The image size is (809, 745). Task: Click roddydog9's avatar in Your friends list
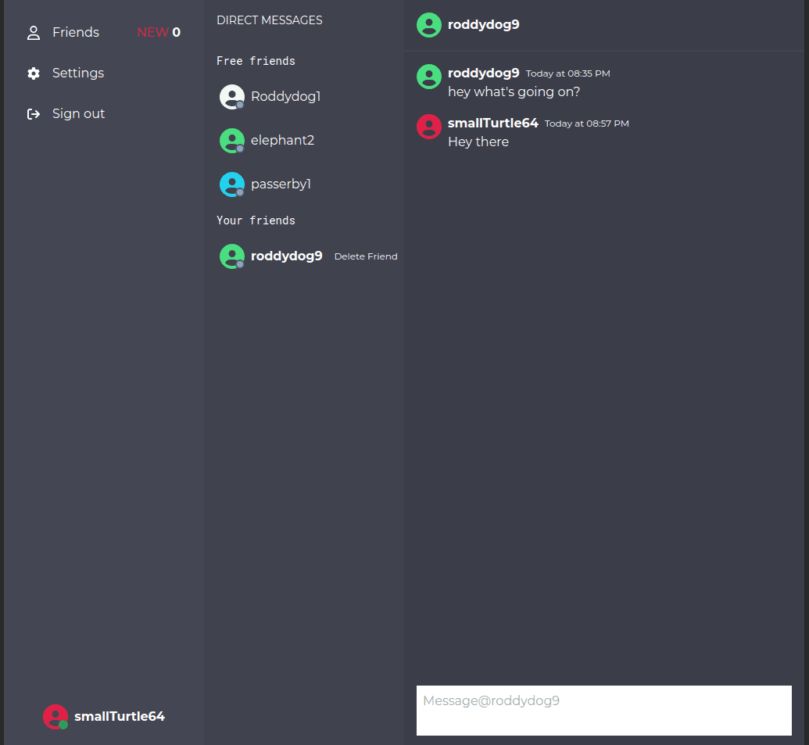tap(232, 256)
